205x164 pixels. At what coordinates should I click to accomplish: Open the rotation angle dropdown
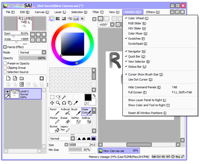112,25
